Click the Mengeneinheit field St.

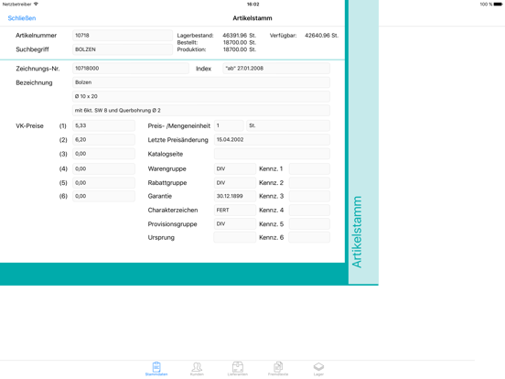pyautogui.click(x=288, y=125)
